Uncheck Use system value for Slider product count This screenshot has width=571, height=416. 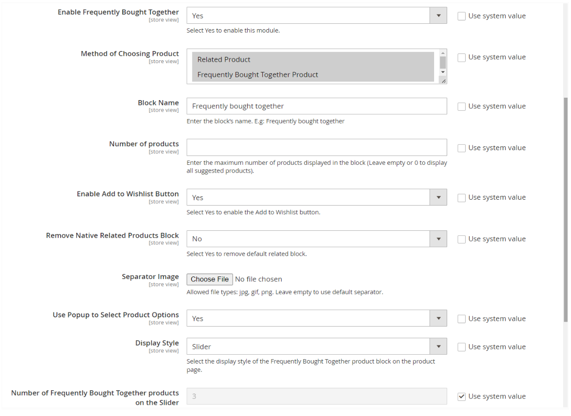[462, 397]
